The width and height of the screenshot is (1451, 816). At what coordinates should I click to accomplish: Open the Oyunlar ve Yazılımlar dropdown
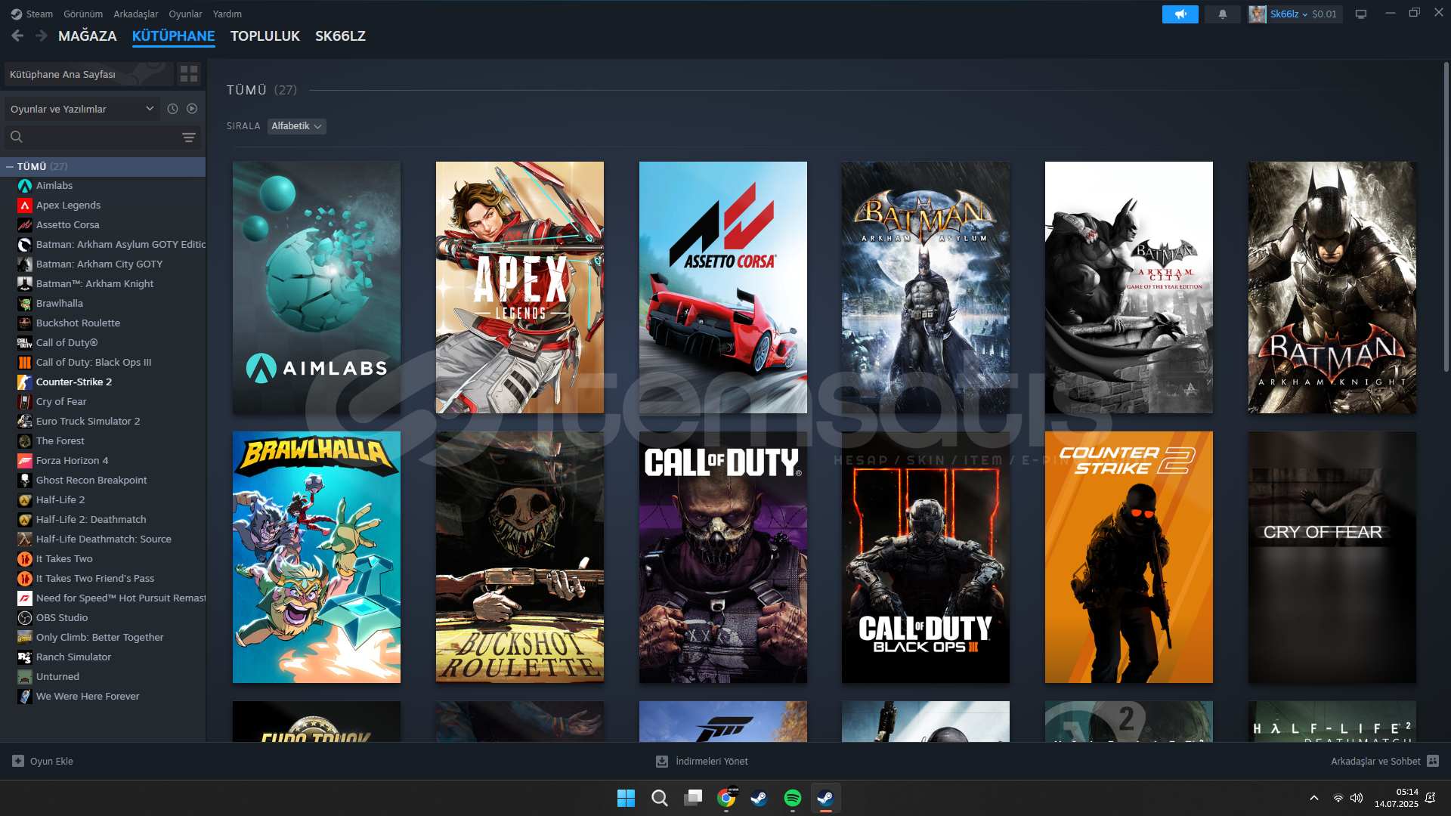[x=82, y=109]
